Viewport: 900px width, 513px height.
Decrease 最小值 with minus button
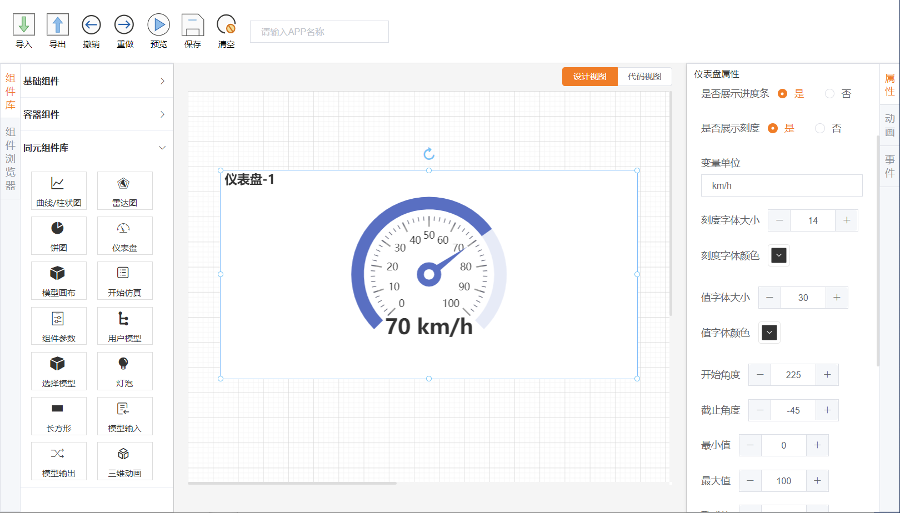[751, 445]
